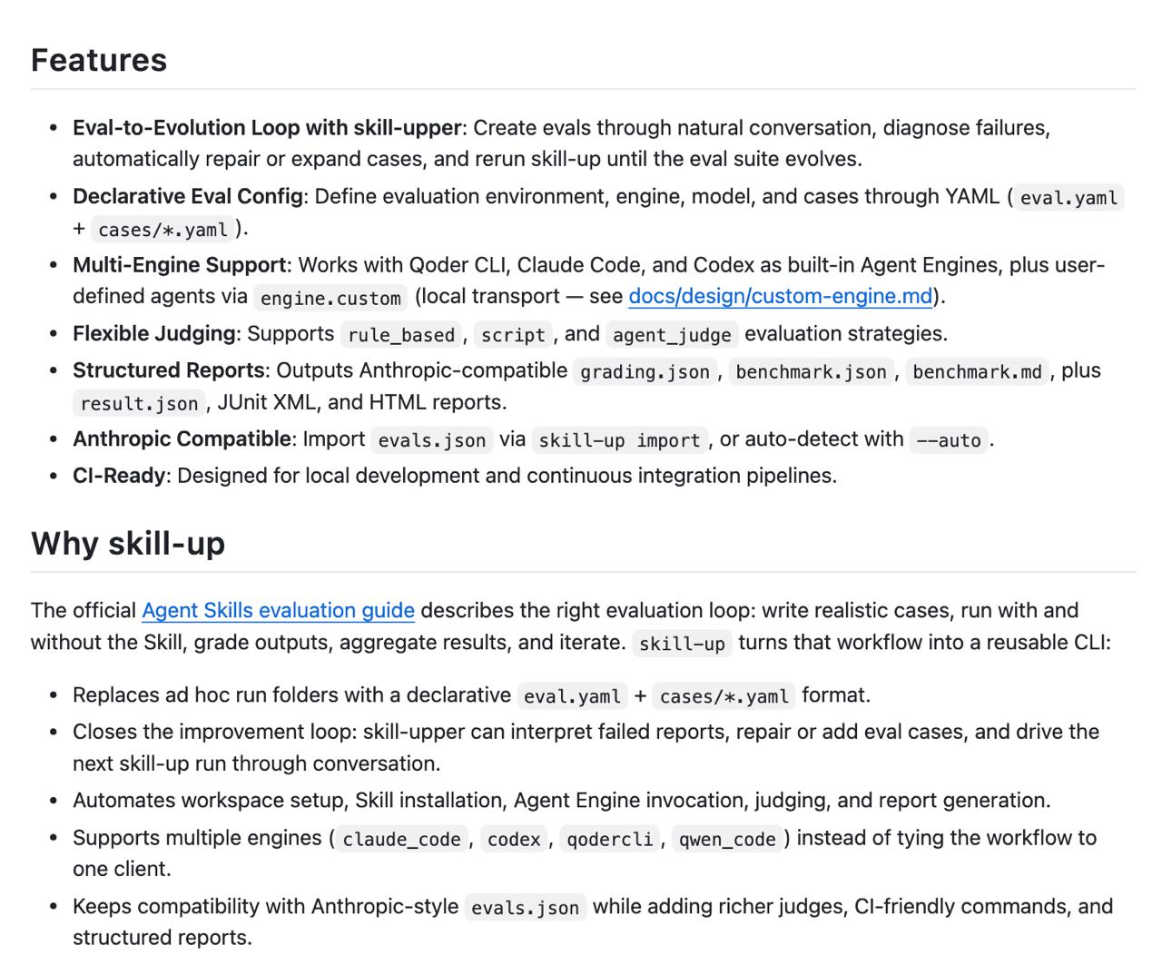Open the Agent Skills evaluation guide link
The height and width of the screenshot is (975, 1162).
pyautogui.click(x=278, y=611)
